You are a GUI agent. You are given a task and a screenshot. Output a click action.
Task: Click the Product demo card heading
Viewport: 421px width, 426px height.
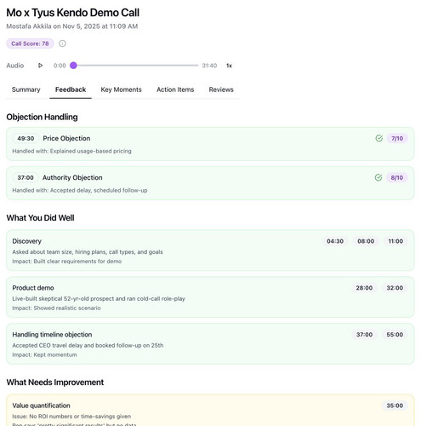point(33,288)
